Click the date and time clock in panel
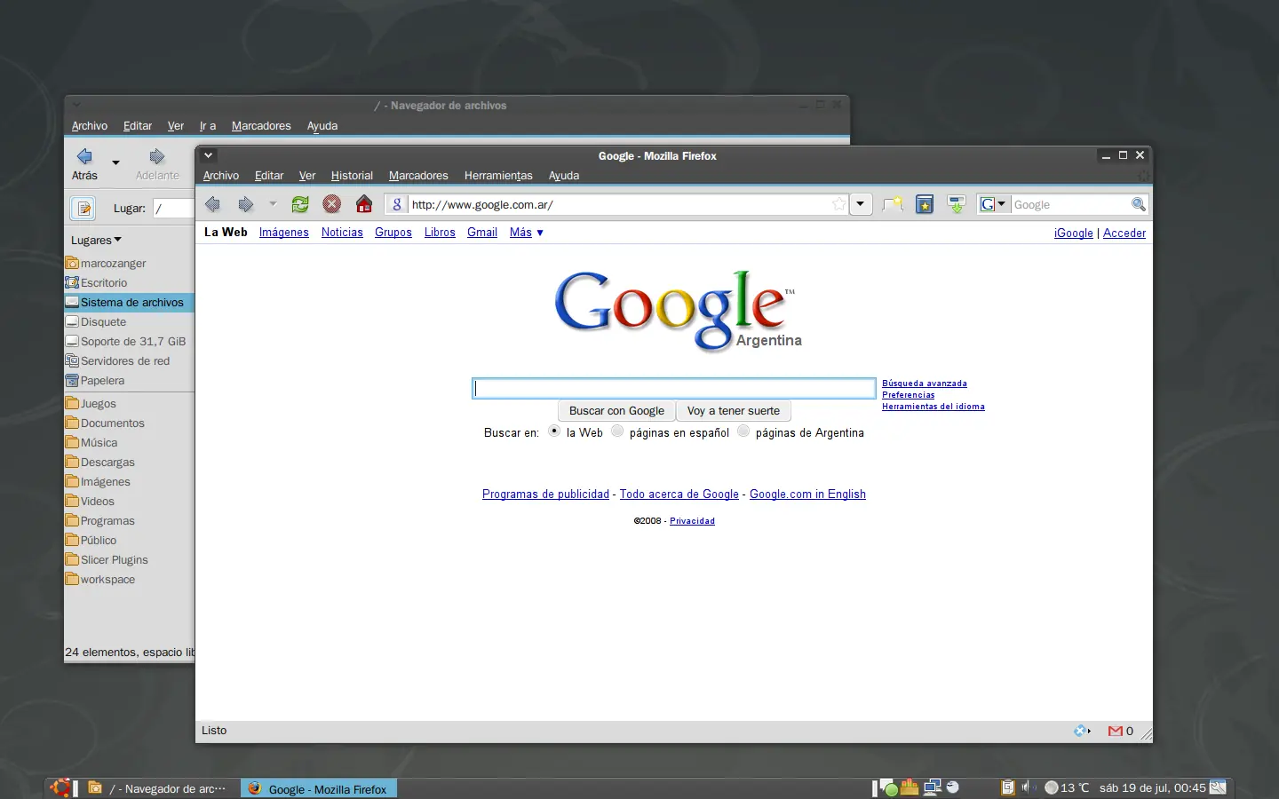 (x=1152, y=787)
